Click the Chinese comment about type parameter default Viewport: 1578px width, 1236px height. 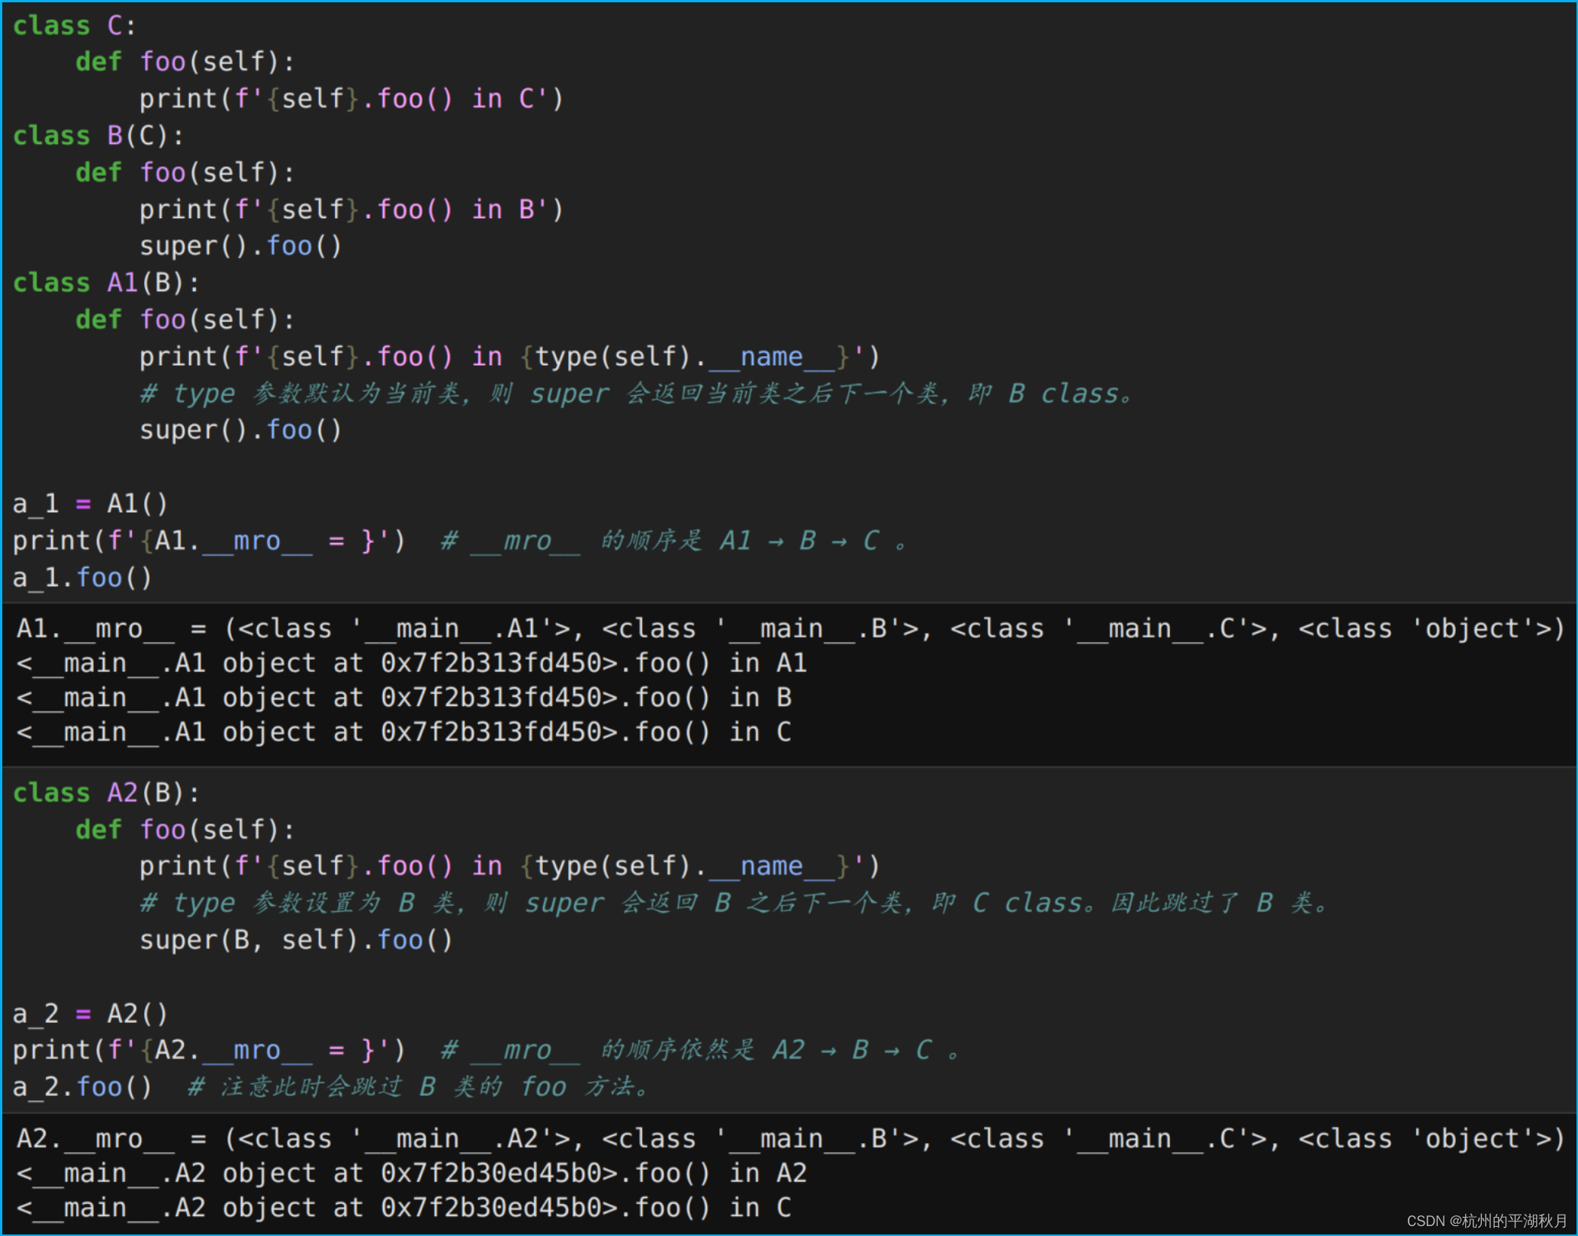pyautogui.click(x=633, y=393)
